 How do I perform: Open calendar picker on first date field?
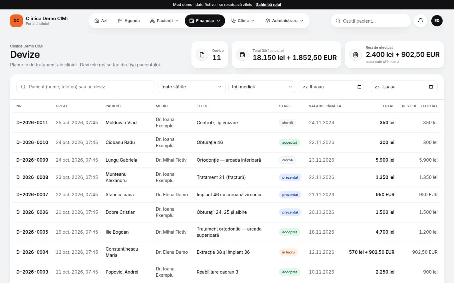(x=359, y=87)
